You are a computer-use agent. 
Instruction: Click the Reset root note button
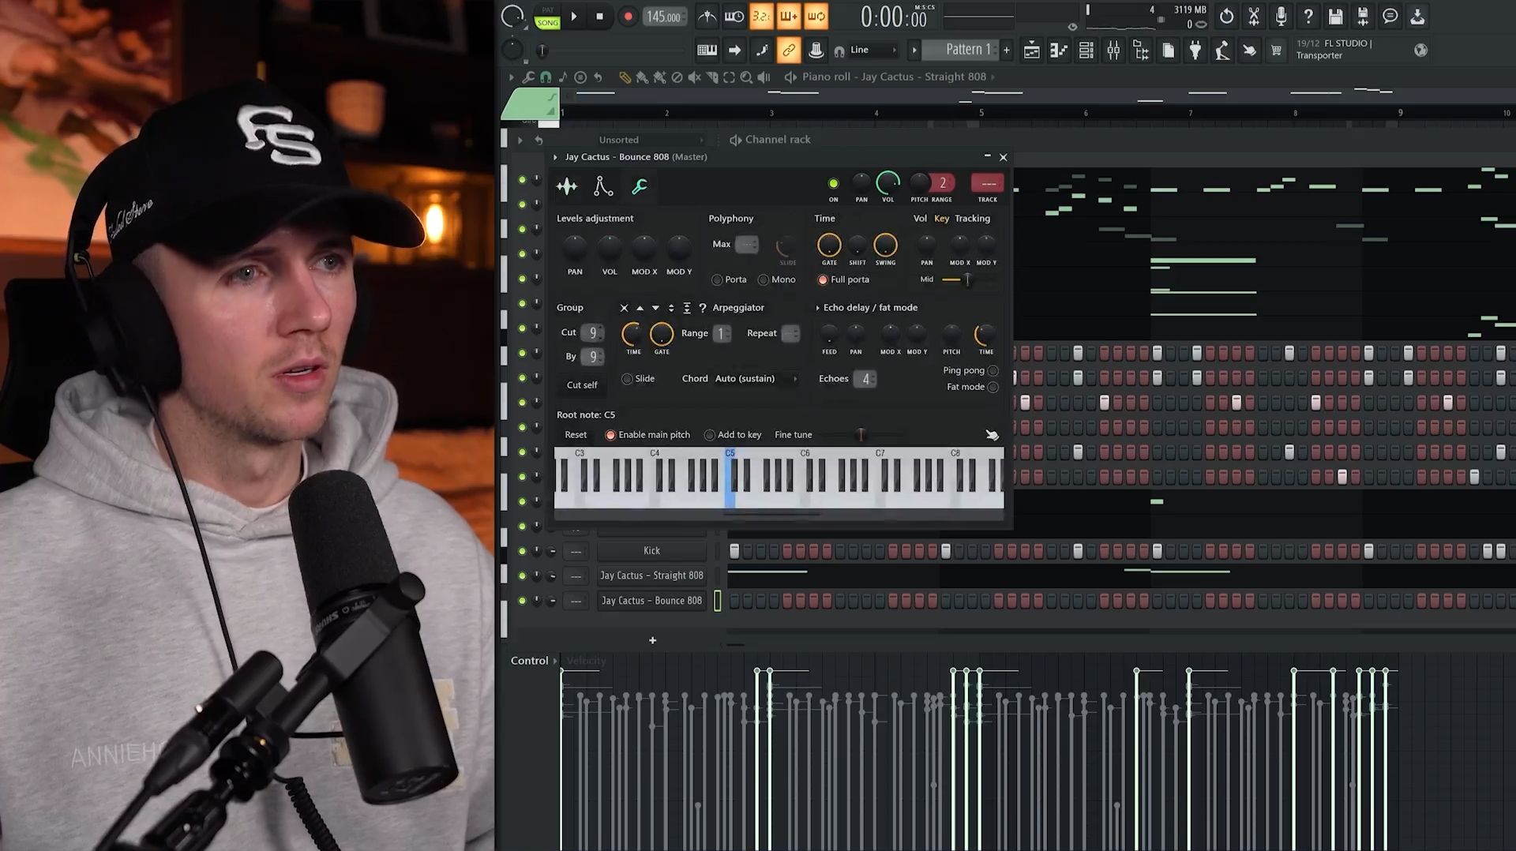(576, 435)
